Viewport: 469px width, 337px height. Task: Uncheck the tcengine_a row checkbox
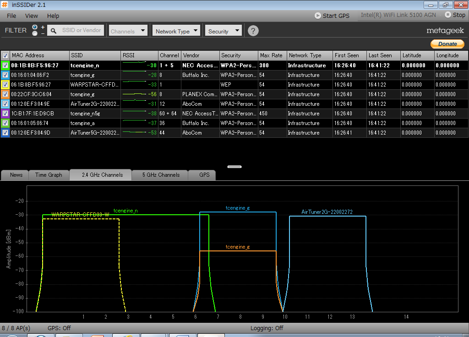pos(5,123)
